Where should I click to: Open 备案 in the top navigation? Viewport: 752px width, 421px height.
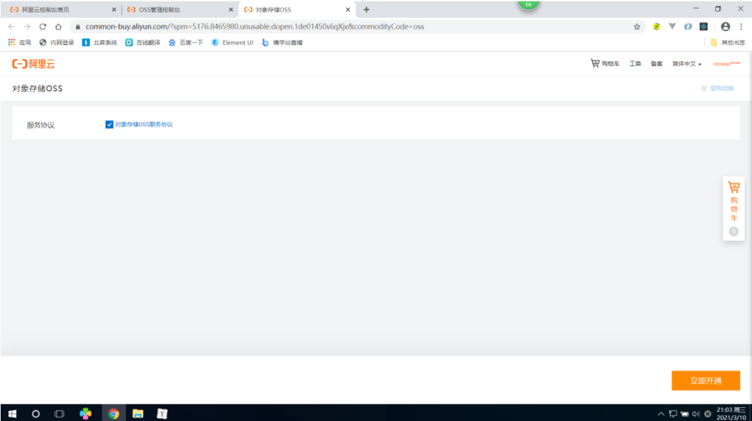pos(657,64)
